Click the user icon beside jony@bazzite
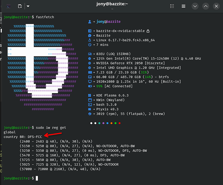The width and height of the screenshot is (223, 185). coord(90,22)
